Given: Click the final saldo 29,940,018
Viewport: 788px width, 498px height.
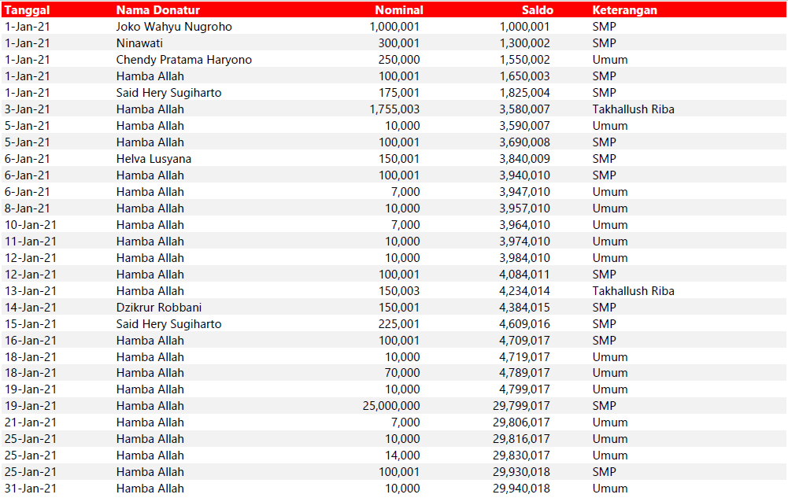Looking at the screenshot, I should tap(521, 489).
